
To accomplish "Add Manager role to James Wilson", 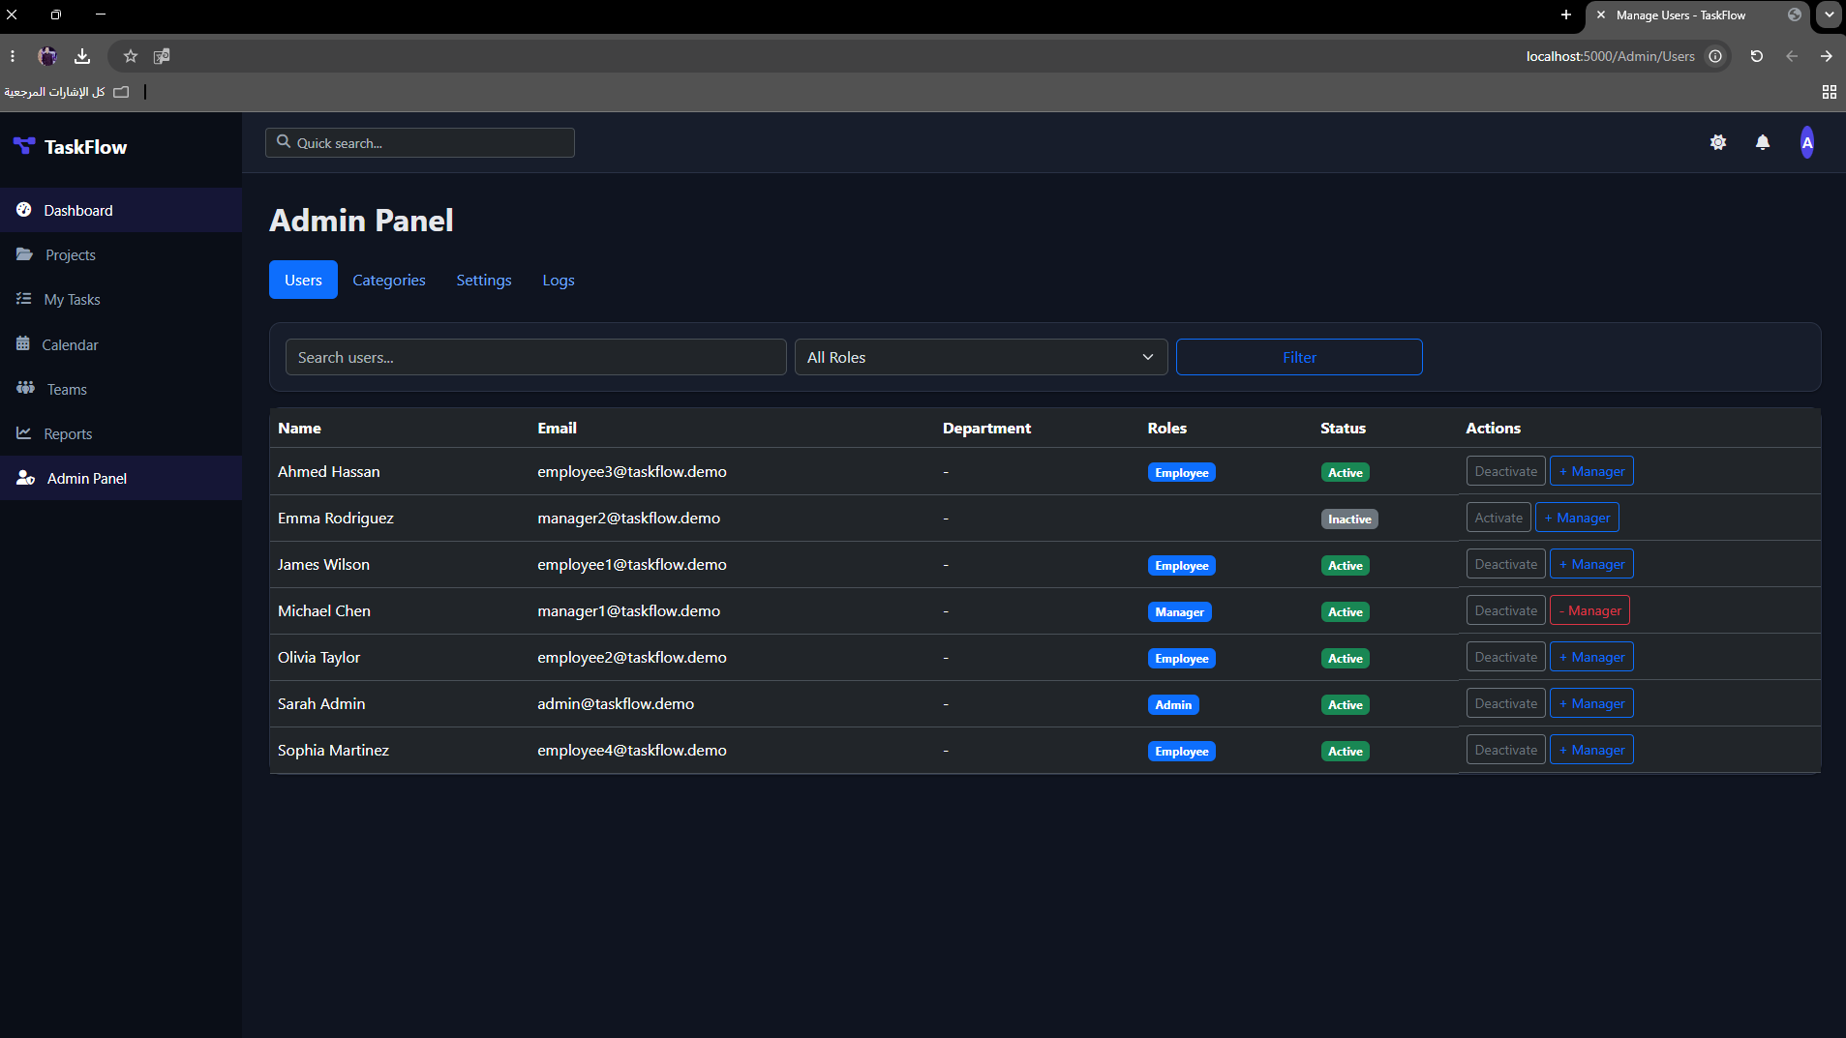I will (1591, 564).
